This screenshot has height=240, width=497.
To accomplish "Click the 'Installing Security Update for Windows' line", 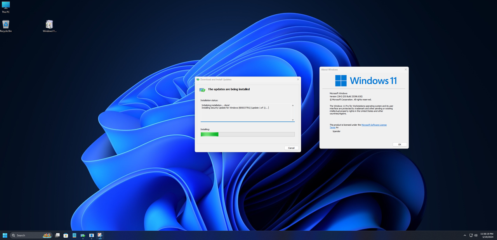I will coord(235,107).
